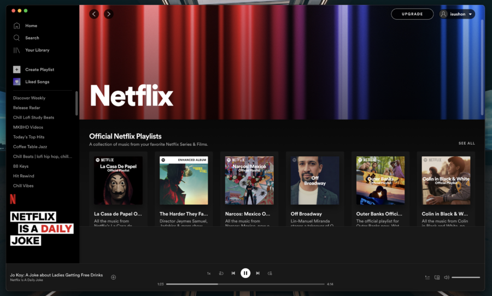Skip to the next track
This screenshot has width=492, height=296.
click(257, 273)
